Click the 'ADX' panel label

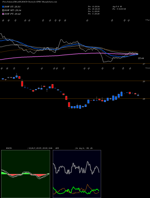(x=57, y=148)
